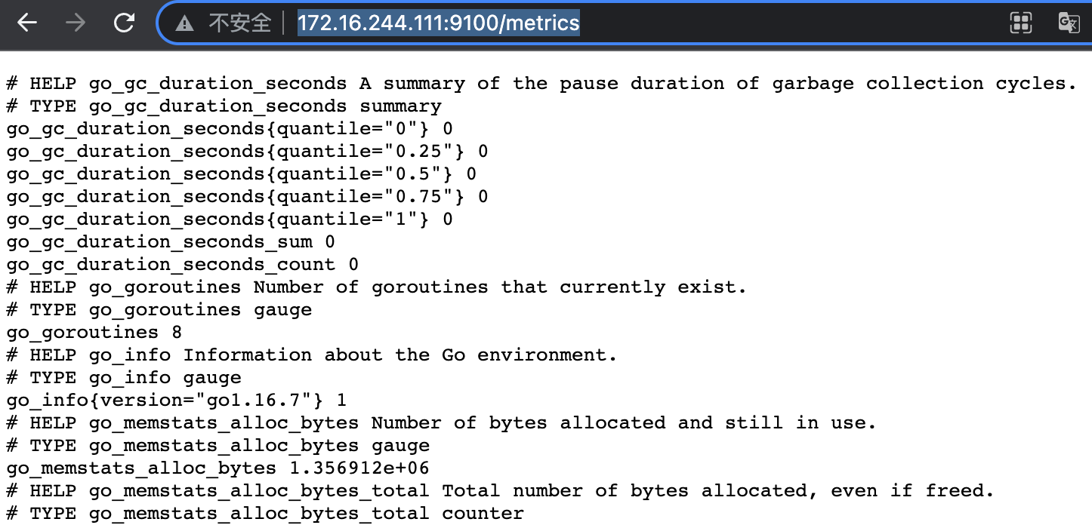Click the quantile="0.75" metric line
The height and width of the screenshot is (525, 1092).
(247, 197)
